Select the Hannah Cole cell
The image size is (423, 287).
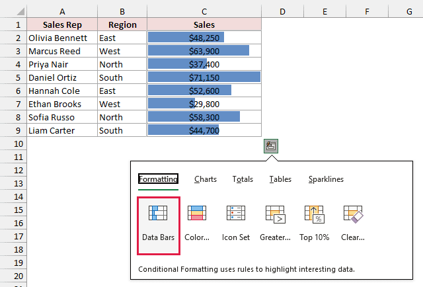point(62,91)
